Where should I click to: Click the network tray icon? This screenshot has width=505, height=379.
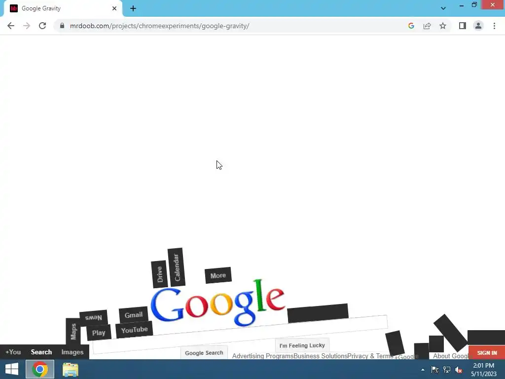pyautogui.click(x=447, y=370)
